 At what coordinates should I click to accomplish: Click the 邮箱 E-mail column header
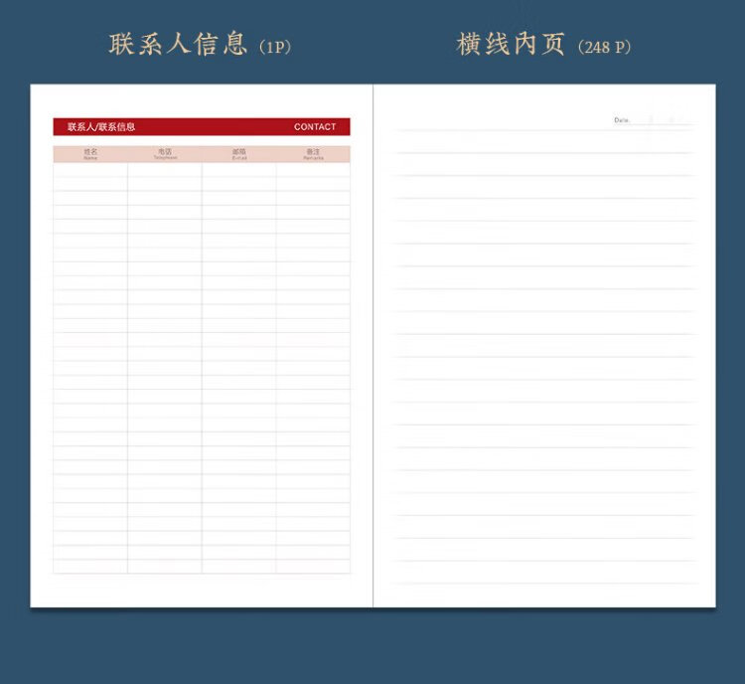coord(239,154)
